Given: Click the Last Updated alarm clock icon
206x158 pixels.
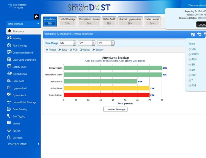Looking at the screenshot, I should pos(10,5).
